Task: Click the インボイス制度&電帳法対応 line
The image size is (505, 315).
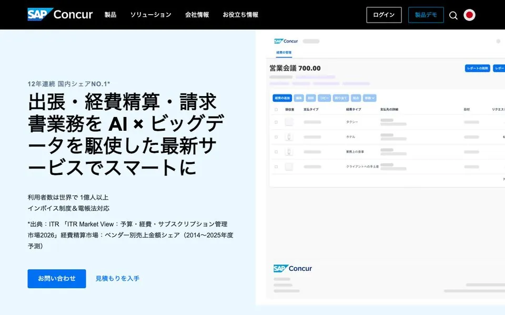Action: [x=68, y=208]
